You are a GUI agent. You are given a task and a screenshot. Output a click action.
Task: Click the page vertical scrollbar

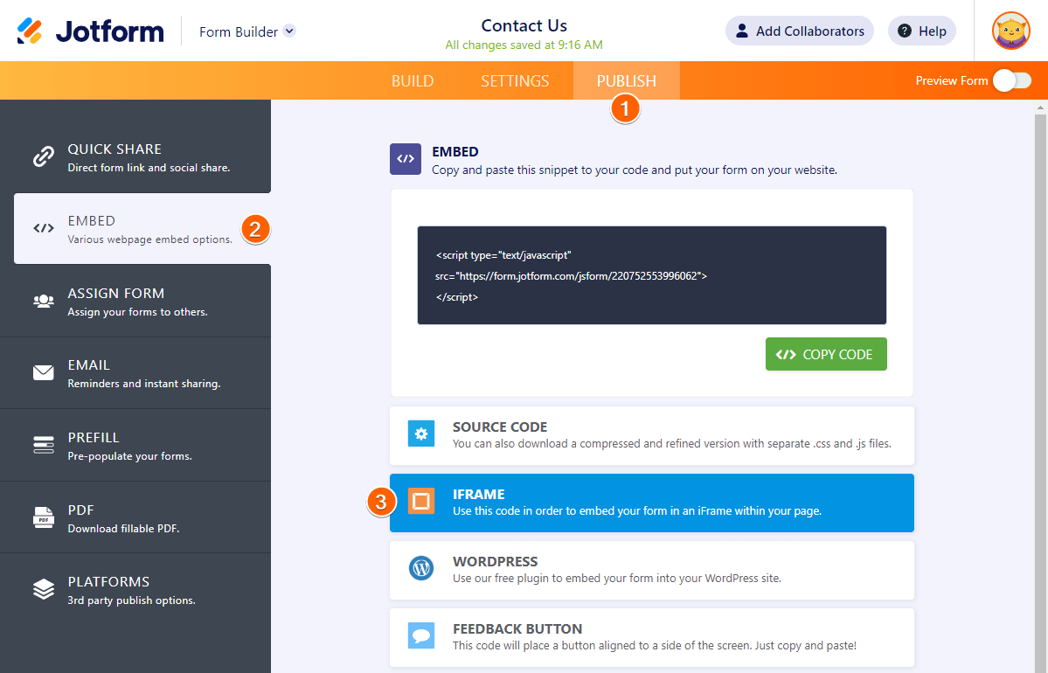point(1041,393)
